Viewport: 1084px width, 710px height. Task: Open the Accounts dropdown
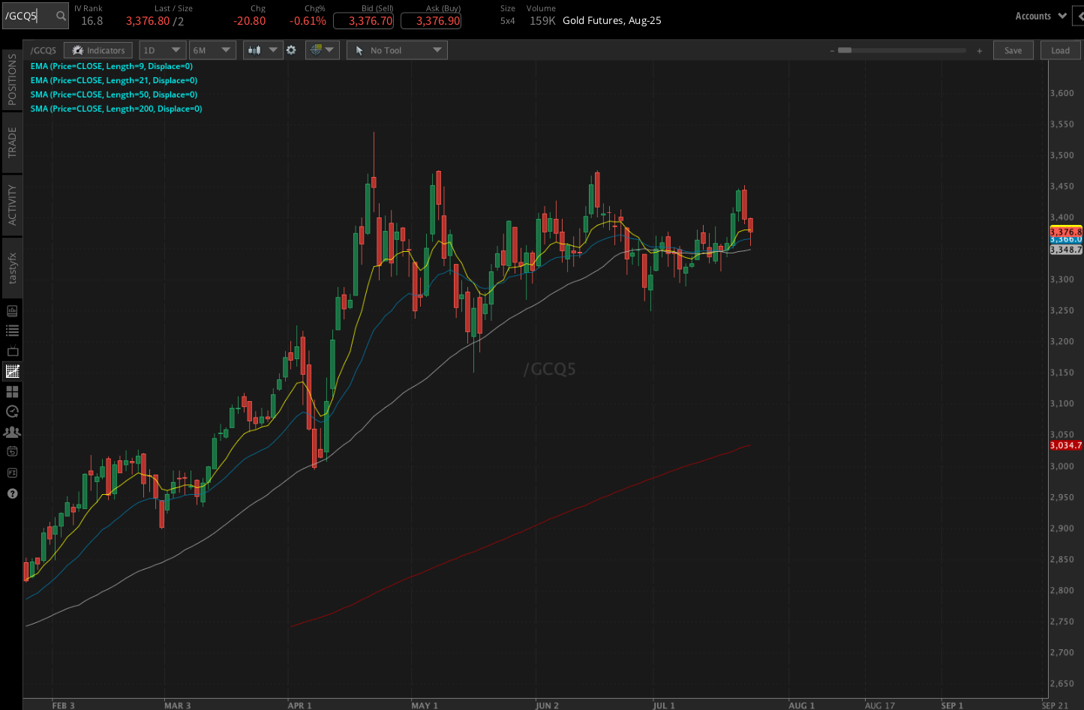(1040, 15)
